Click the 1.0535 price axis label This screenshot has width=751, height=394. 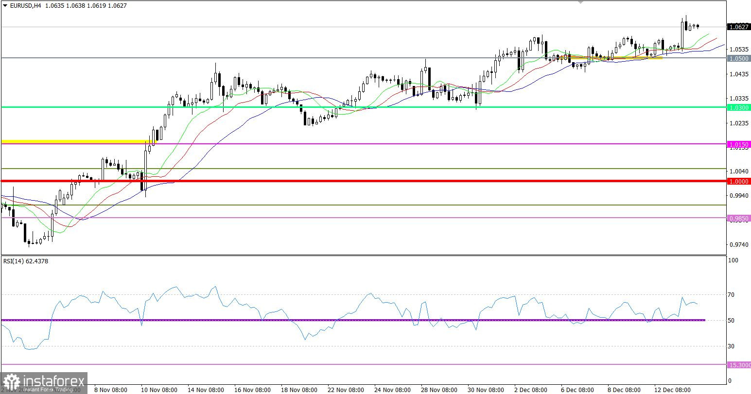pyautogui.click(x=738, y=49)
